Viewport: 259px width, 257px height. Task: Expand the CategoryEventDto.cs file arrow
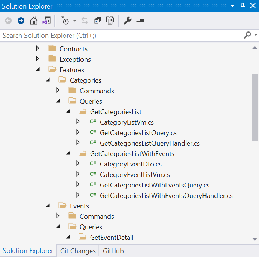pos(78,163)
